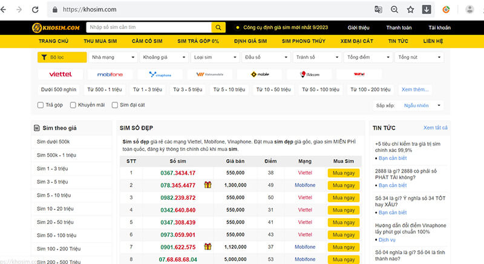Reload the page with the refresh icon
This screenshot has width=484, height=264.
(35, 10)
